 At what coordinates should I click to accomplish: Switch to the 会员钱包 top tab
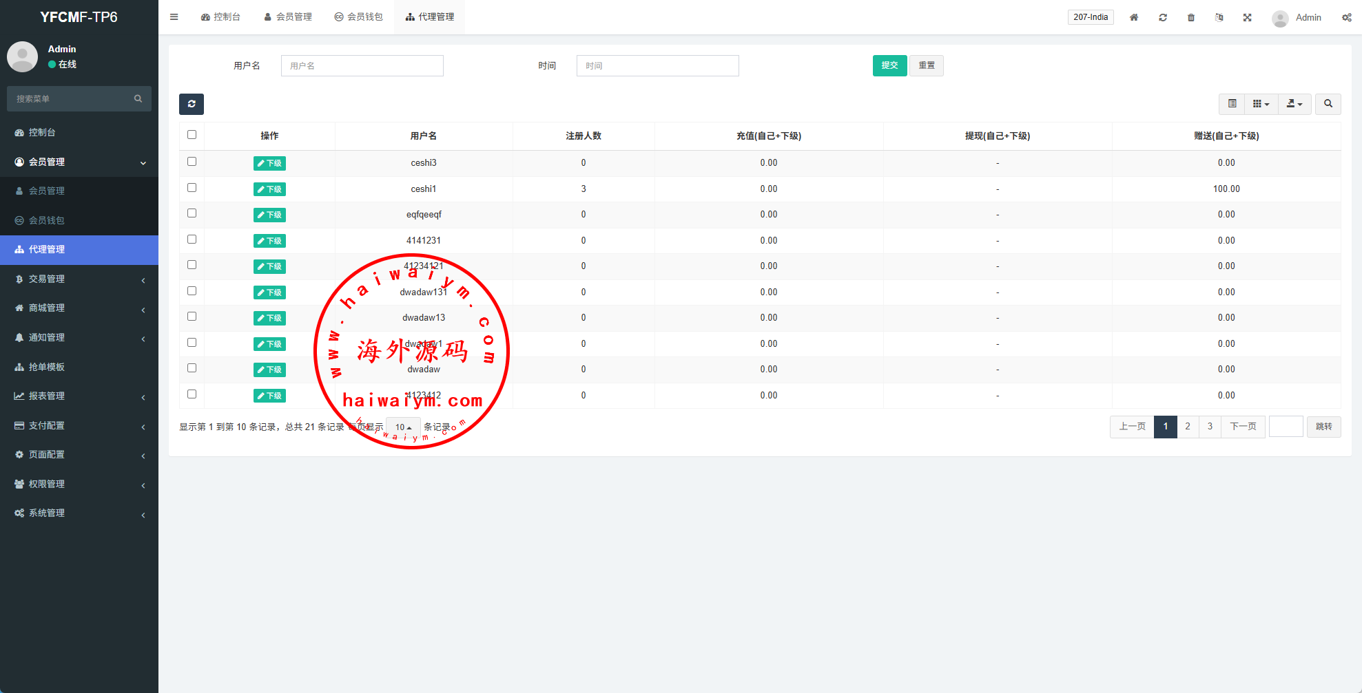(x=358, y=17)
